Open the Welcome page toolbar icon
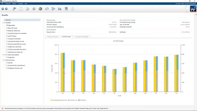 pos(14,9)
